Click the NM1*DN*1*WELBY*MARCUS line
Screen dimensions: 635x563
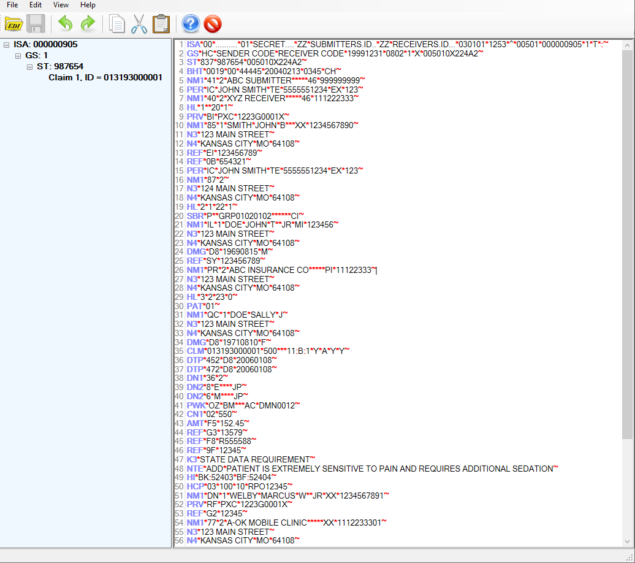pyautogui.click(x=287, y=496)
